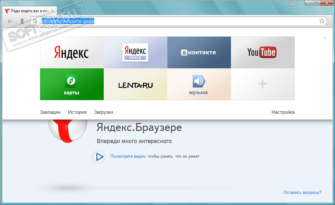The width and height of the screenshot is (335, 205).
Task: Close the tableau panel with X
Action: tap(325, 38)
